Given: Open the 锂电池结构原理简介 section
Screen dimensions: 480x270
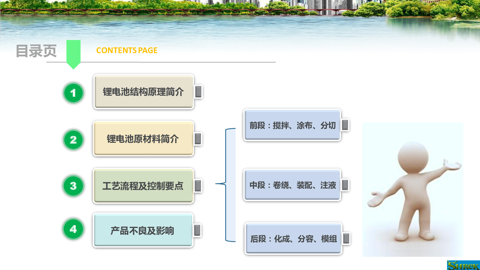Looking at the screenshot, I should point(143,92).
